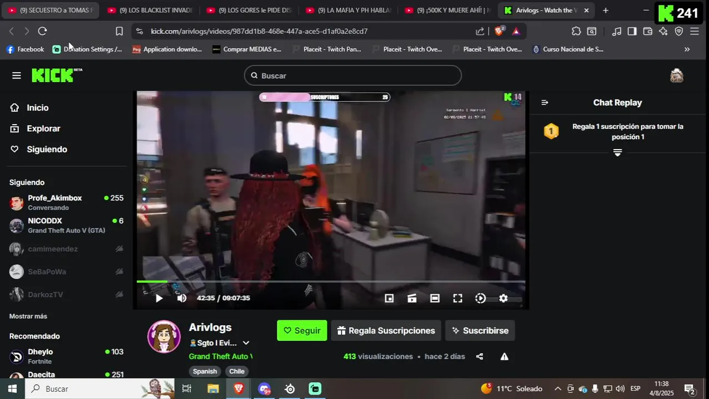The width and height of the screenshot is (709, 399).
Task: Open Facebook bookmark
Action: [25, 49]
